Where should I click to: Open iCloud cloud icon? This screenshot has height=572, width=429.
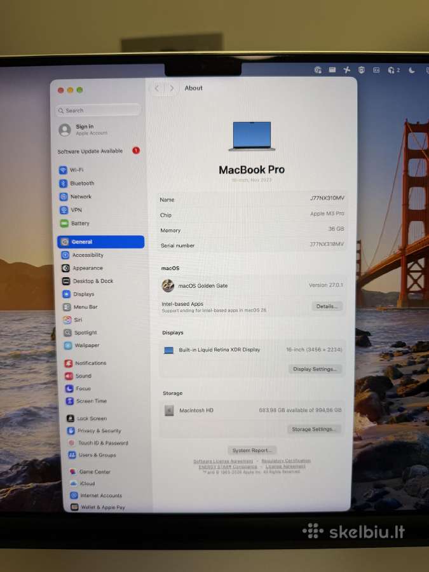tap(73, 484)
